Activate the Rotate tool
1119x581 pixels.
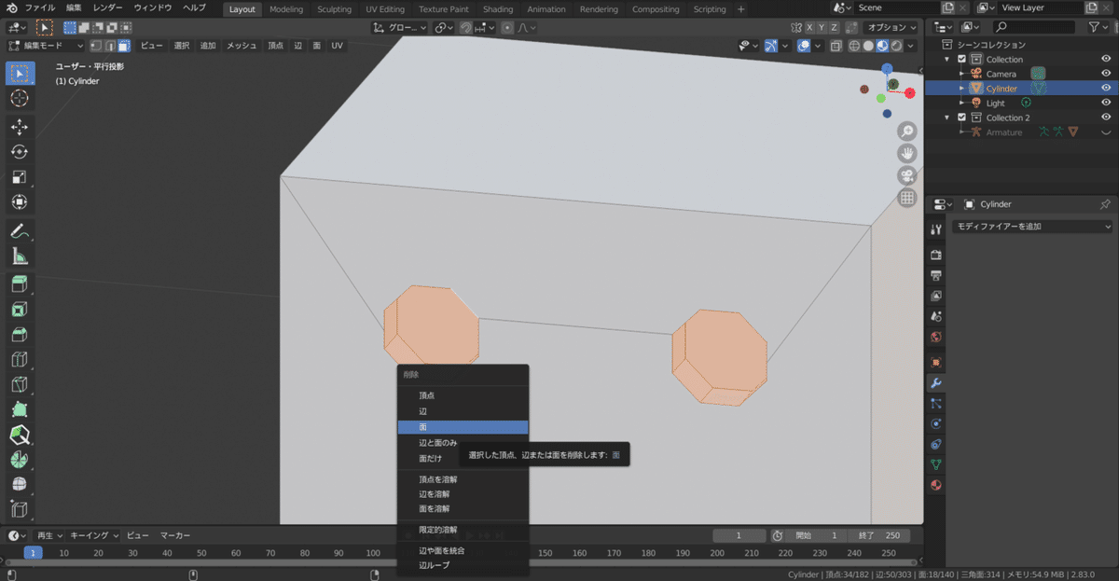pyautogui.click(x=20, y=152)
